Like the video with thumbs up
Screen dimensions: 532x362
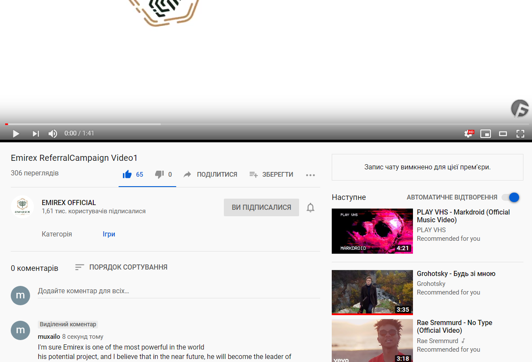tap(127, 174)
